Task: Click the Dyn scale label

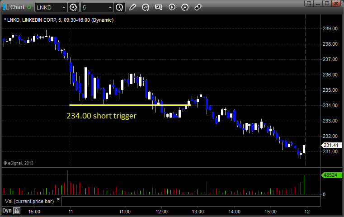Action: point(7,211)
